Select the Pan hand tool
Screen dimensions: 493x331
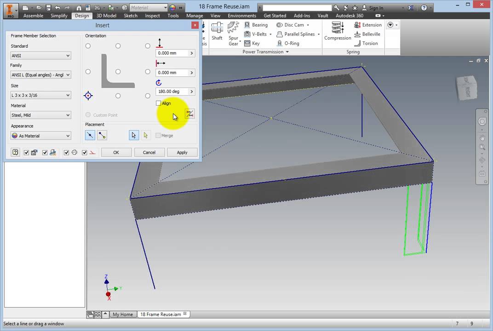(x=482, y=137)
